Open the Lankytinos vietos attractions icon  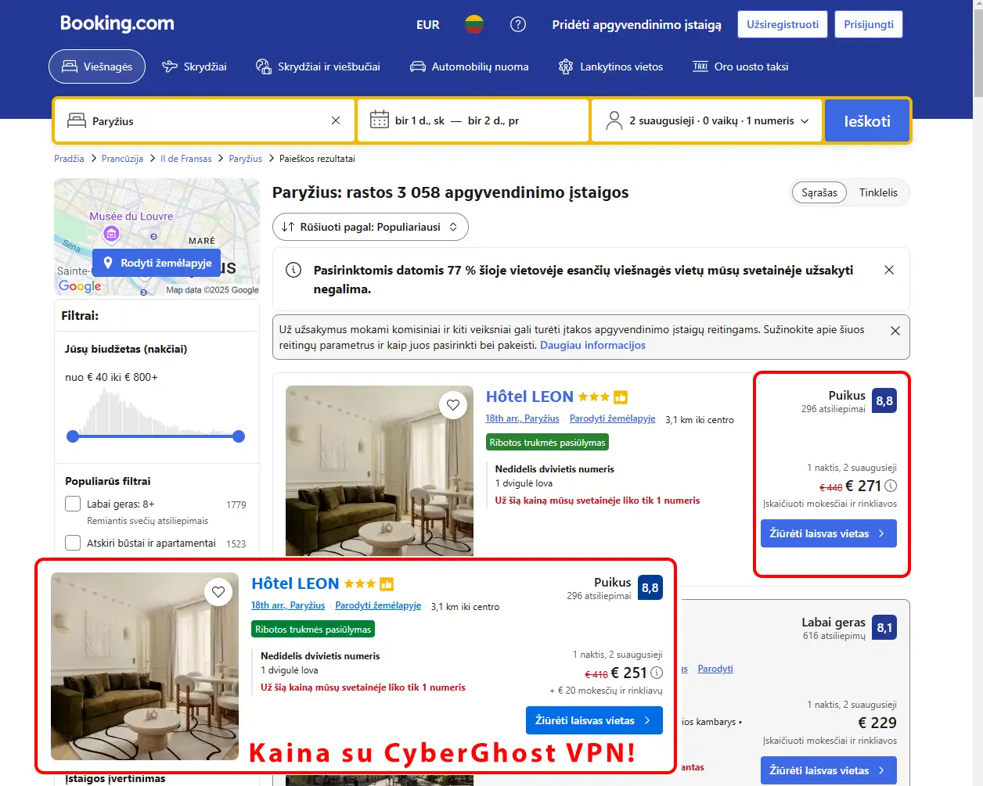pos(565,66)
